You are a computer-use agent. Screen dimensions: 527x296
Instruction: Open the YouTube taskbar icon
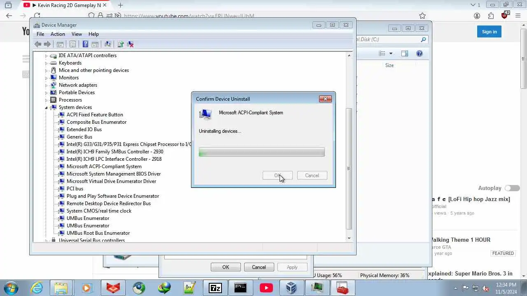(x=266, y=288)
